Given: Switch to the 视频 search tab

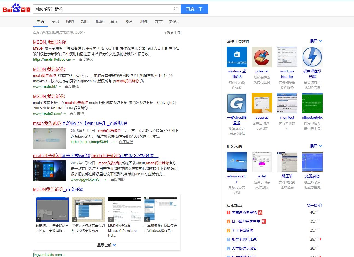Looking at the screenshot, I should coord(100,21).
